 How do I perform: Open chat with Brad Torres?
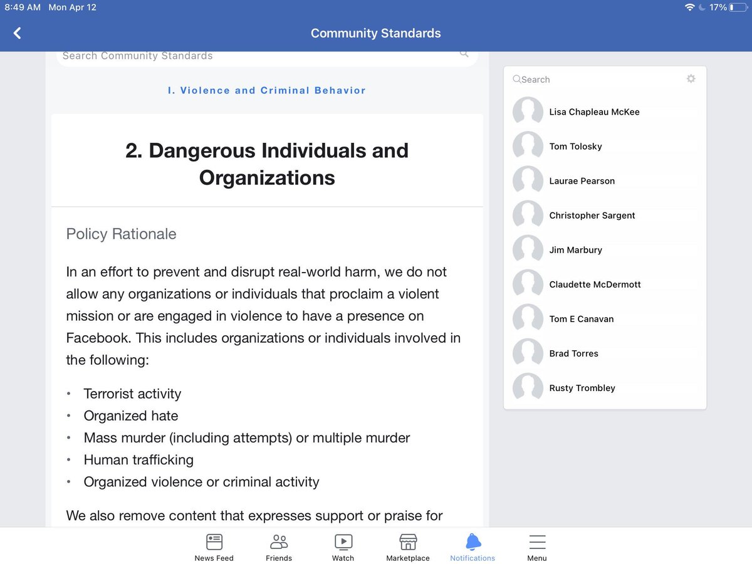[x=605, y=353]
